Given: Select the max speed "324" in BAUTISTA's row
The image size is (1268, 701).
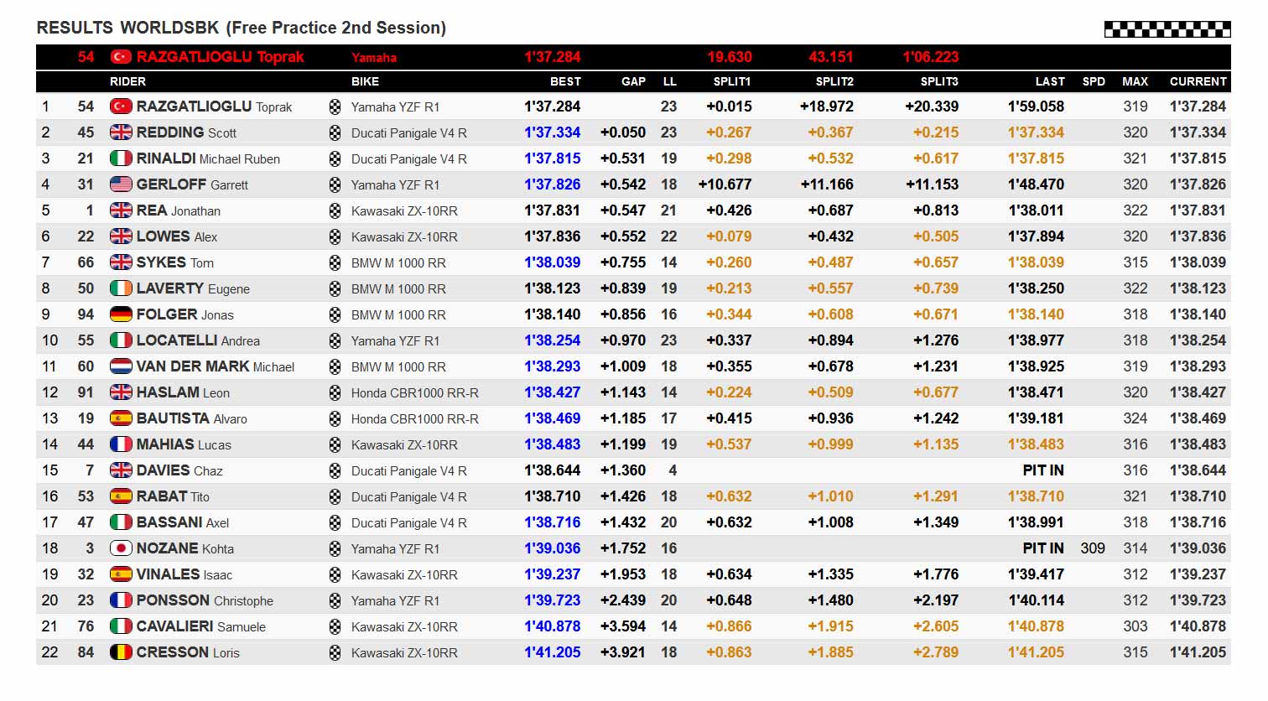Looking at the screenshot, I should click(1135, 418).
